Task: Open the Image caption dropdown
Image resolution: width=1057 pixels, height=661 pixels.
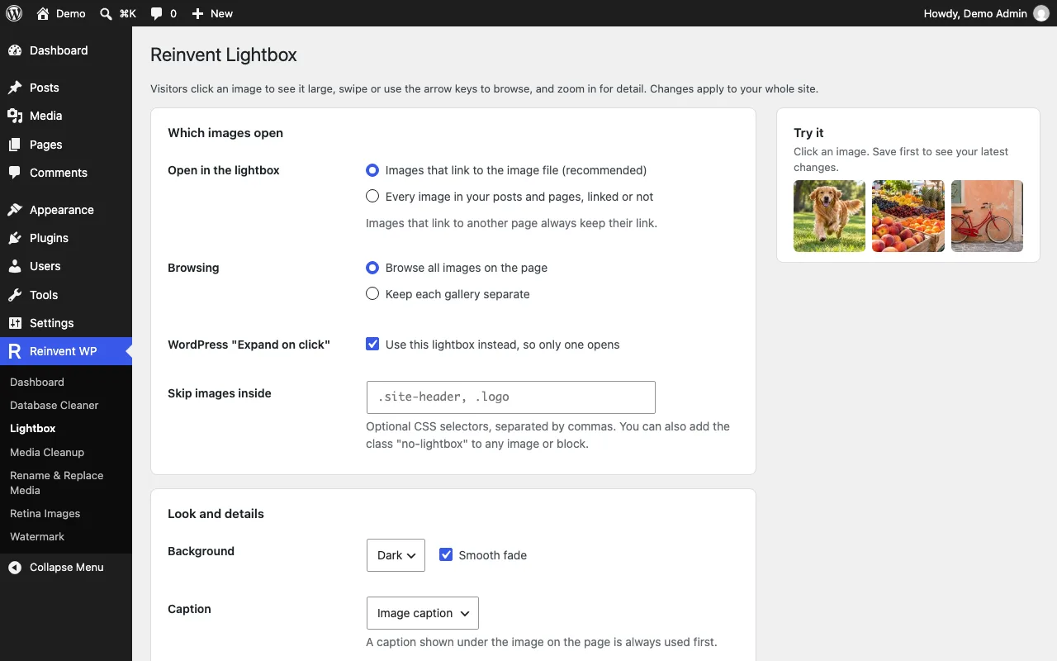Action: (423, 613)
